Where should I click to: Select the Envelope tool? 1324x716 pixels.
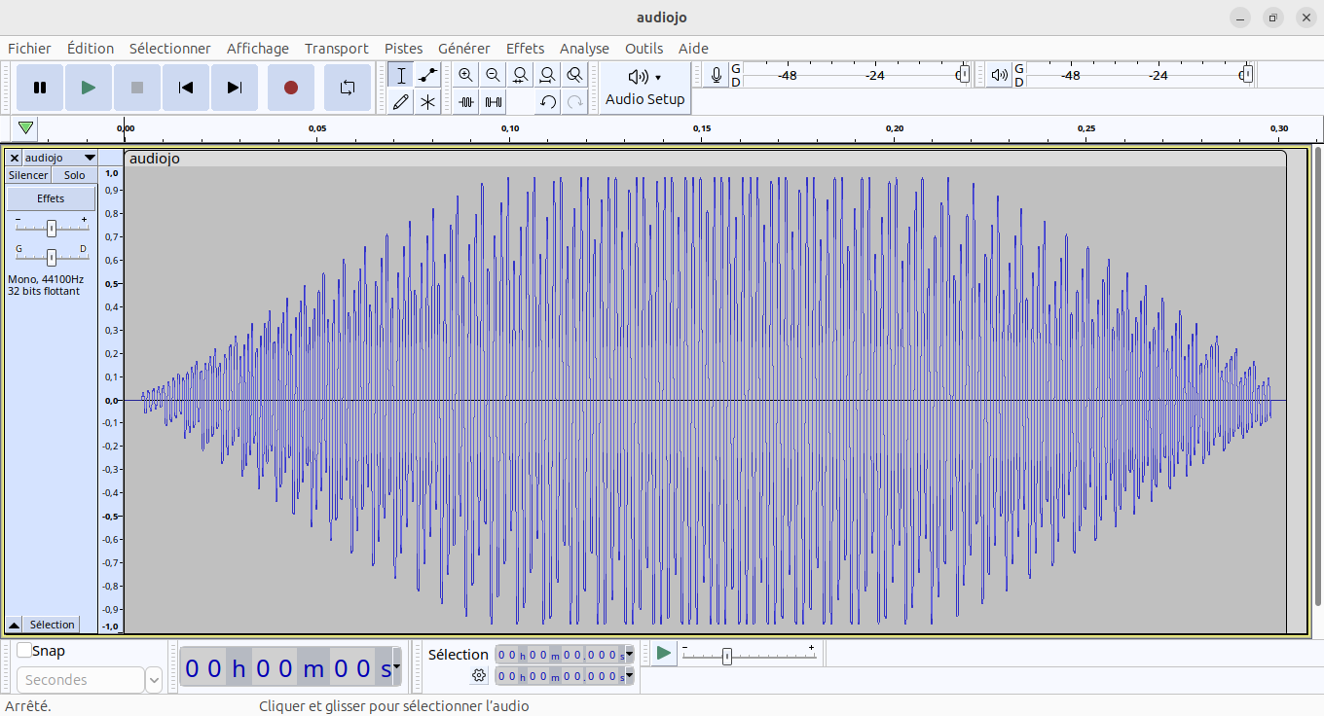427,75
